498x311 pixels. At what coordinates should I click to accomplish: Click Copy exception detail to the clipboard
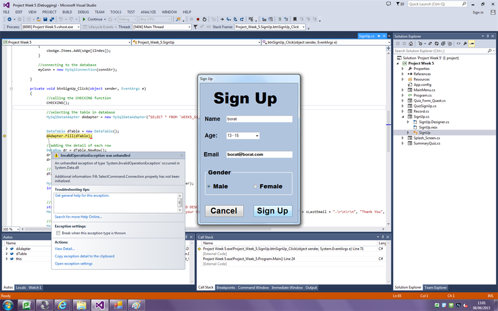[x=85, y=256]
